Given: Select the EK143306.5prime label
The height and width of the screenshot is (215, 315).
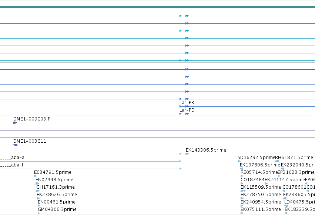Looking at the screenshot, I should tap(206, 150).
